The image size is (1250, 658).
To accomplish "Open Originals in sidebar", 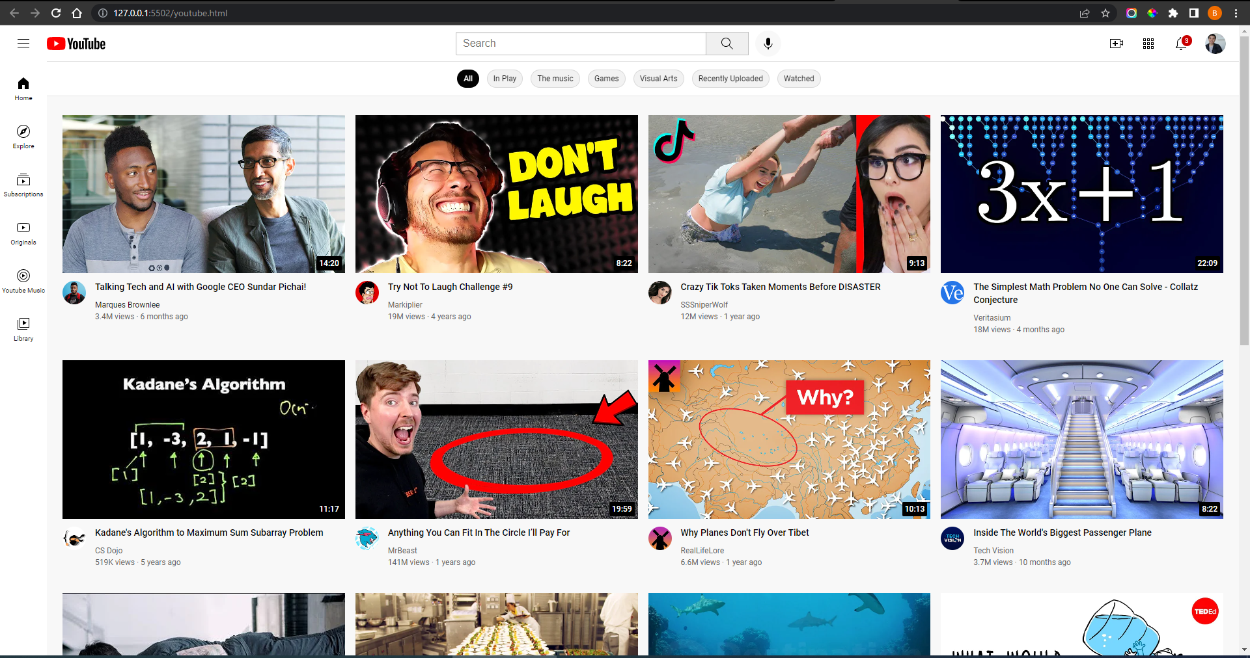I will point(23,233).
